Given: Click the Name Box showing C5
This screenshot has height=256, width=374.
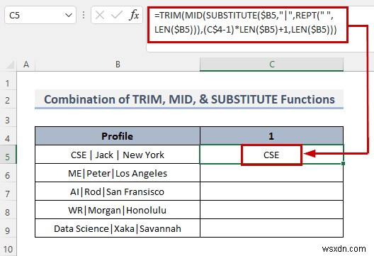Looking at the screenshot, I should [x=40, y=16].
